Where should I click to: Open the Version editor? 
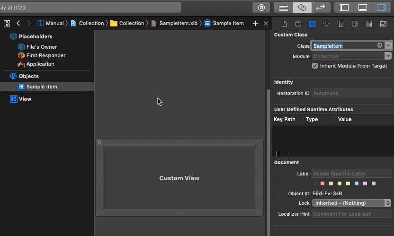click(x=321, y=8)
